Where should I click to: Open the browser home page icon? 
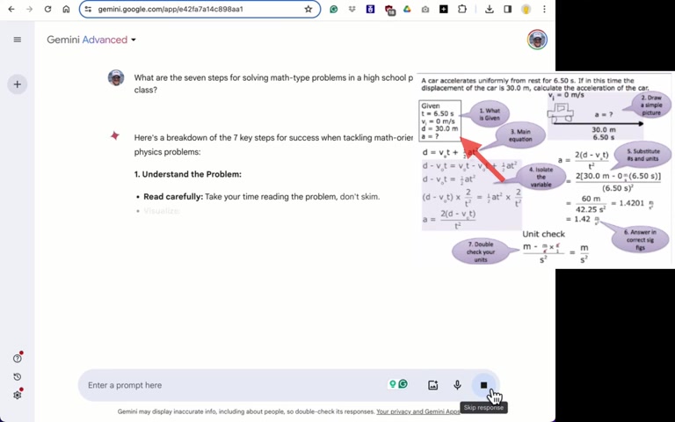click(66, 9)
